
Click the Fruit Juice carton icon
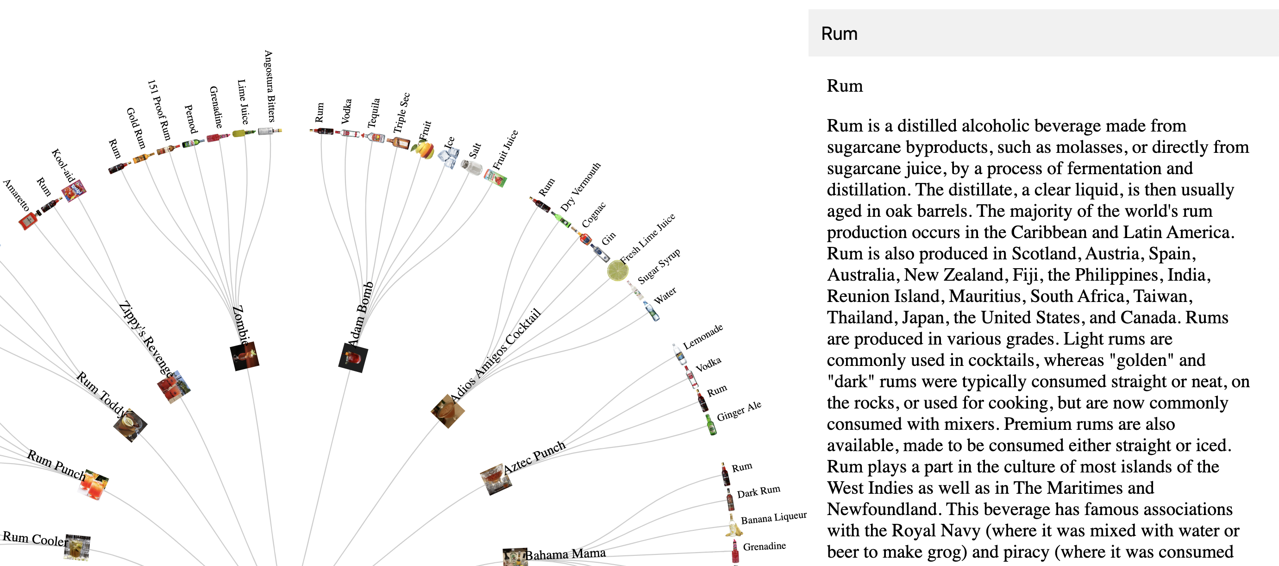click(495, 178)
